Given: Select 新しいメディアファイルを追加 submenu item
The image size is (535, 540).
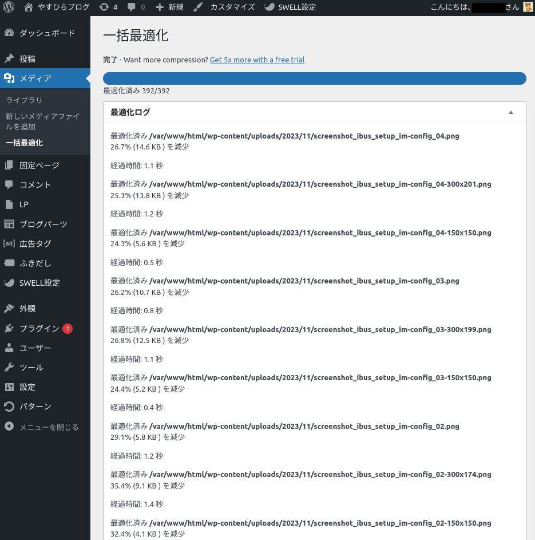Looking at the screenshot, I should click(x=42, y=121).
